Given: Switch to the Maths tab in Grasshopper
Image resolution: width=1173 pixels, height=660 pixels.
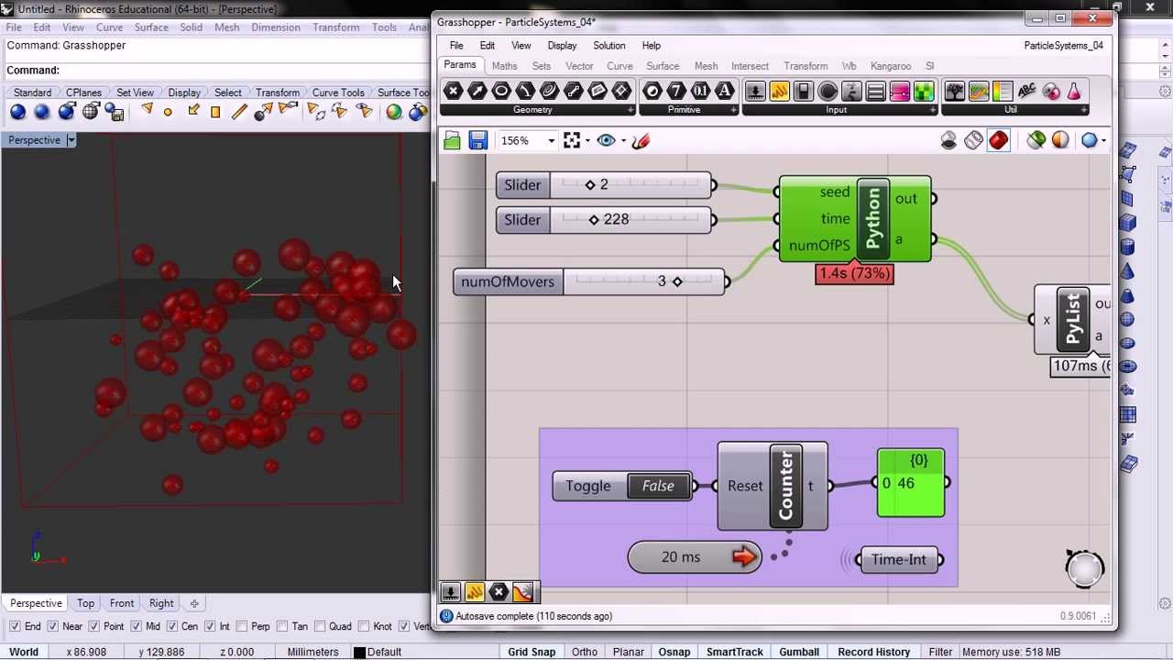Looking at the screenshot, I should click(504, 66).
